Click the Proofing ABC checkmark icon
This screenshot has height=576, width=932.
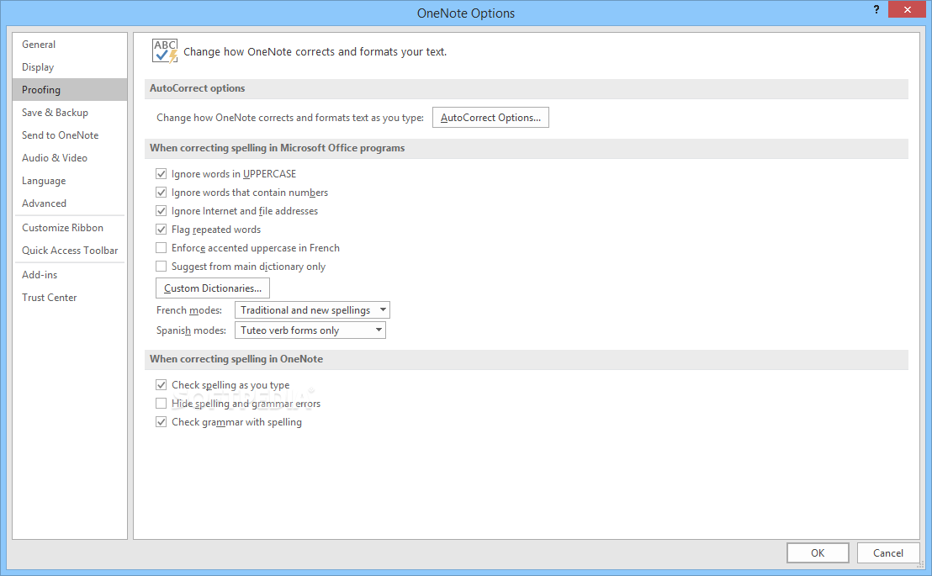click(x=165, y=51)
